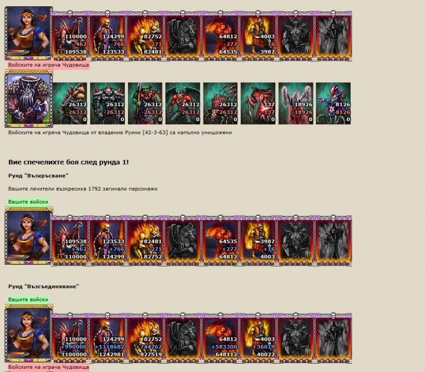The width and height of the screenshot is (425, 372).
Task: Click the Руини [42-3-63] destroyed troops message
Action: [120, 132]
